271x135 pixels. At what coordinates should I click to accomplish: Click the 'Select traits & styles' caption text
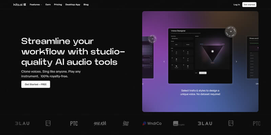coord(200,92)
